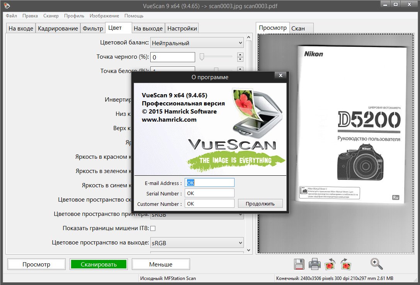Rotate image left using the counterclockwise icon

click(330, 264)
